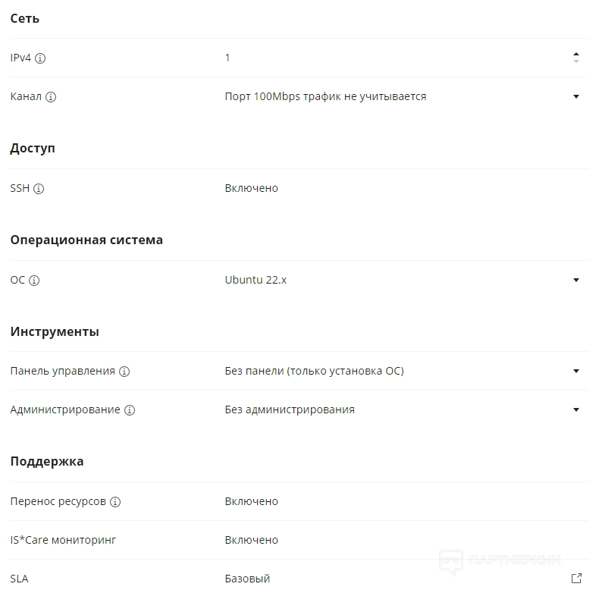The image size is (599, 615).
Task: Click info icon beside Перенос ресурсов
Action: (115, 502)
